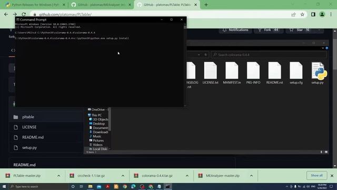This screenshot has width=337, height=190.
Task: Click the browser address bar URL
Action: coord(65,14)
